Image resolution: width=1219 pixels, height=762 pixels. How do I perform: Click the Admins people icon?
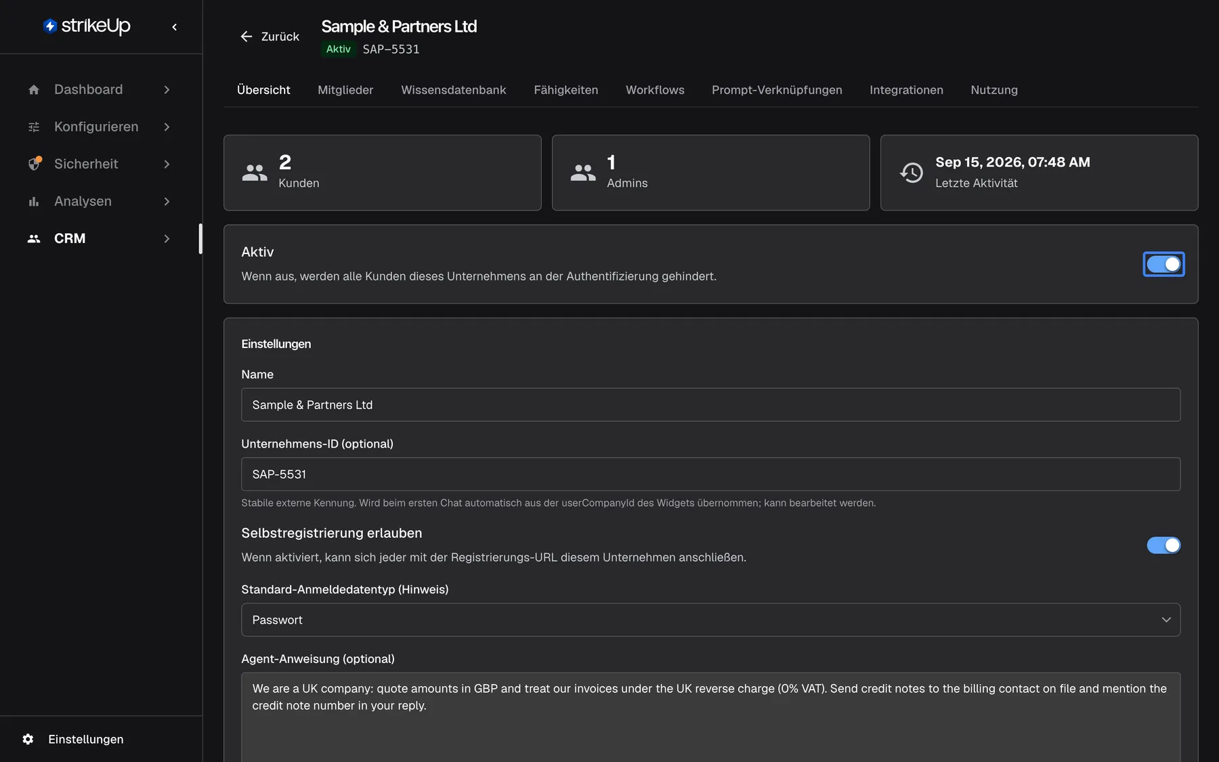click(x=583, y=173)
